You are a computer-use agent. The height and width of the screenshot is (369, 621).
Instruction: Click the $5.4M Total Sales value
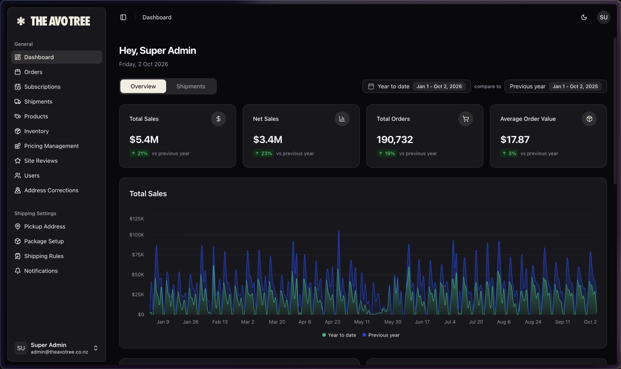pyautogui.click(x=144, y=140)
